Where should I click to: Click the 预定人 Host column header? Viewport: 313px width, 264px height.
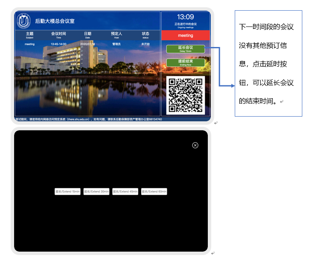tap(116, 35)
